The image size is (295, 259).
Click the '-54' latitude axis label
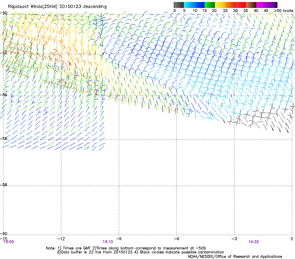pos(4,95)
